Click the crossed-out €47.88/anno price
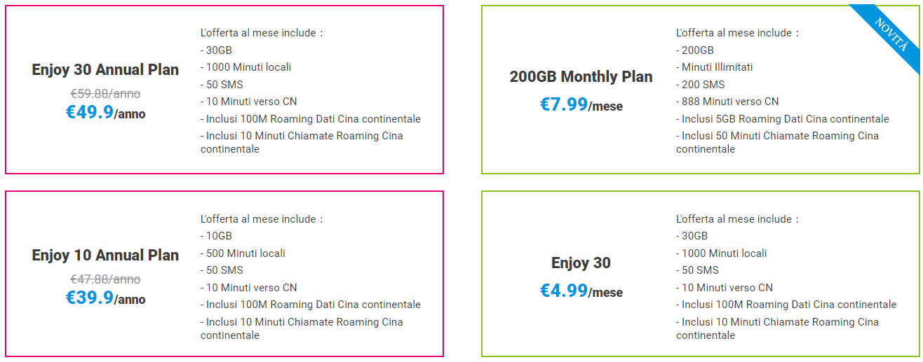The width and height of the screenshot is (923, 362). (105, 279)
